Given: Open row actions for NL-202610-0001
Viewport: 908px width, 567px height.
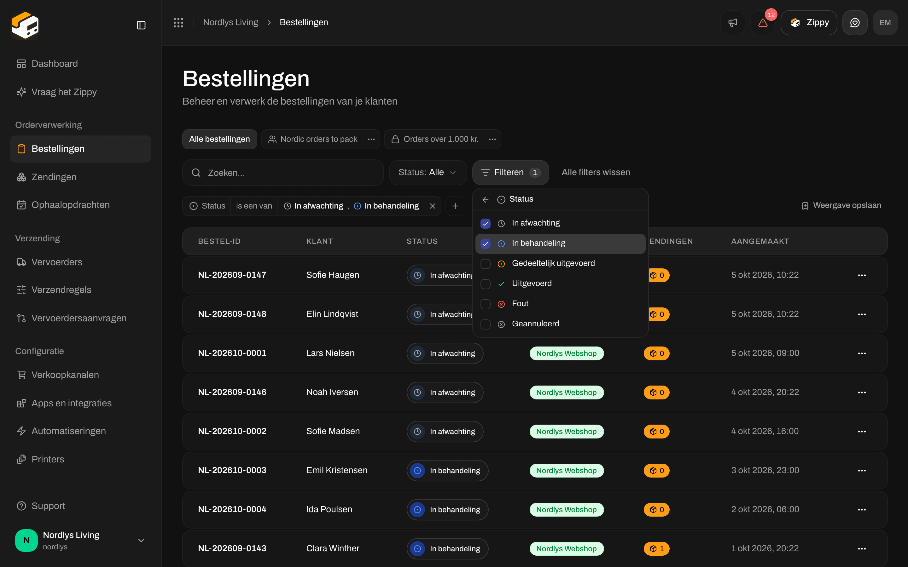Looking at the screenshot, I should point(862,353).
